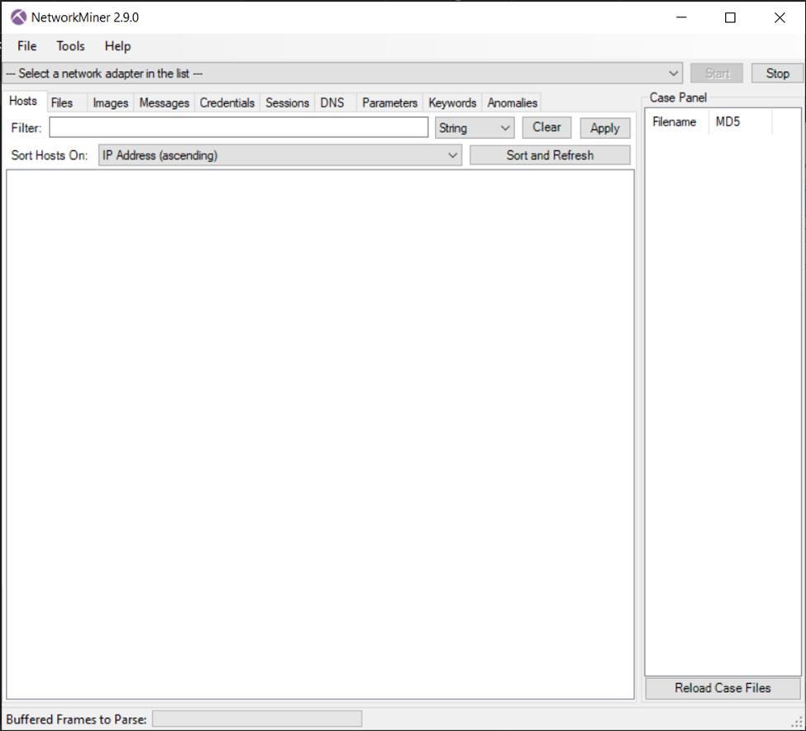The image size is (806, 731).
Task: Switch to the Images tab
Action: (x=110, y=103)
